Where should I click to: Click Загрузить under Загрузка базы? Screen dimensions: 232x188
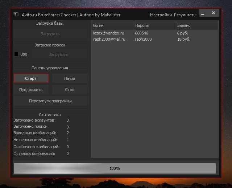(50, 34)
